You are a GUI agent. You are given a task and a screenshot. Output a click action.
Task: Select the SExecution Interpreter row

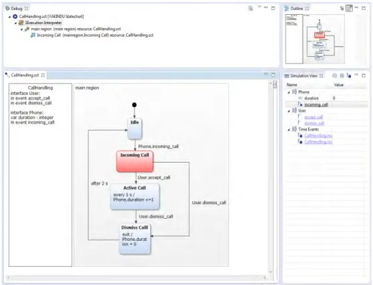(44, 23)
